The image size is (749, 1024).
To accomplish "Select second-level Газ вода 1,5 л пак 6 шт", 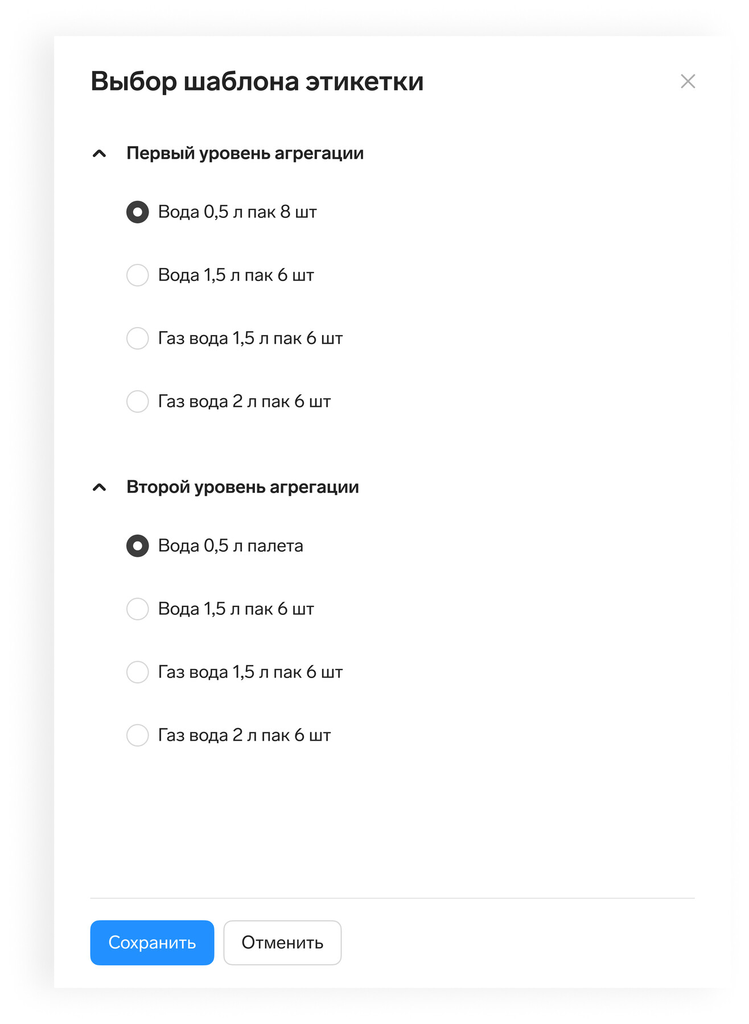I will 137,672.
